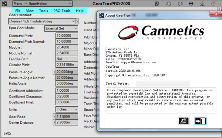This screenshot has height=138, width=222.
Task: Click the redo arrow icon
Action: pos(180,4)
